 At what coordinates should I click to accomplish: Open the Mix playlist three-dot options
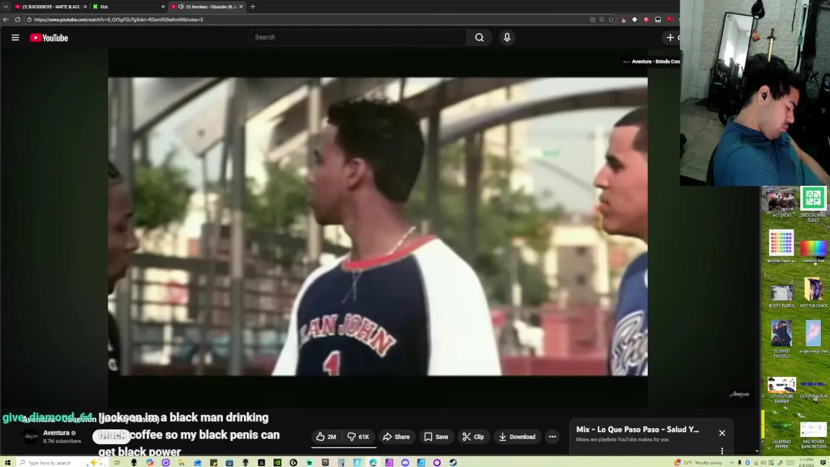point(722,451)
